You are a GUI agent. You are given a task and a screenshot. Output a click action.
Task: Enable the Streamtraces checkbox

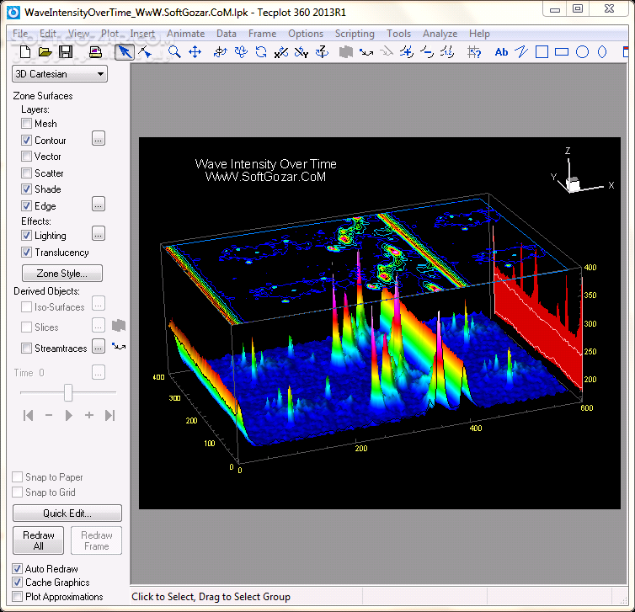26,348
